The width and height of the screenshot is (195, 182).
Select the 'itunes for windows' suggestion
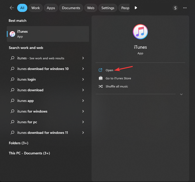click(48, 111)
